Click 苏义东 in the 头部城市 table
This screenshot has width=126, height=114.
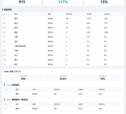click(35, 94)
